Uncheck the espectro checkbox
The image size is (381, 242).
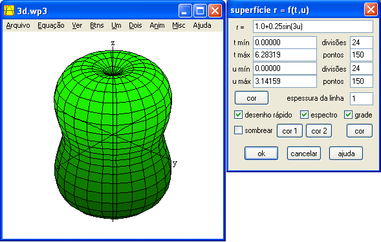[304, 115]
